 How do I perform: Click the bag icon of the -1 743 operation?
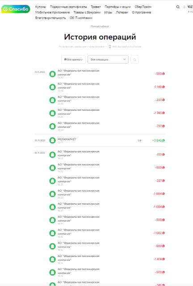pos(53,113)
